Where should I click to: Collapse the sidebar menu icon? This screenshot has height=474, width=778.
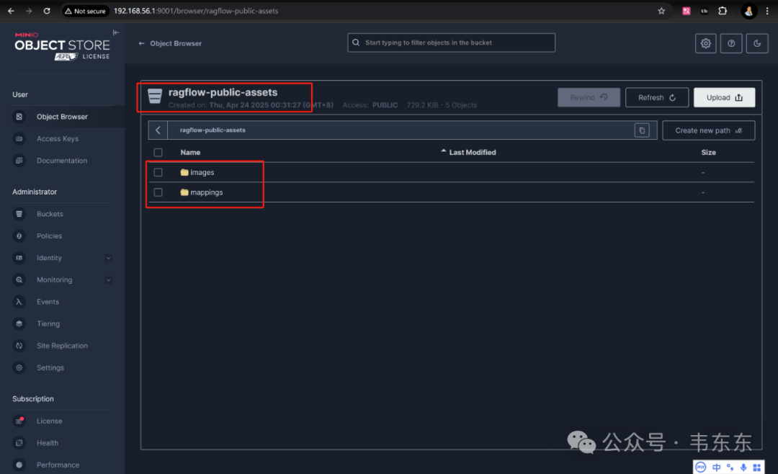[115, 33]
